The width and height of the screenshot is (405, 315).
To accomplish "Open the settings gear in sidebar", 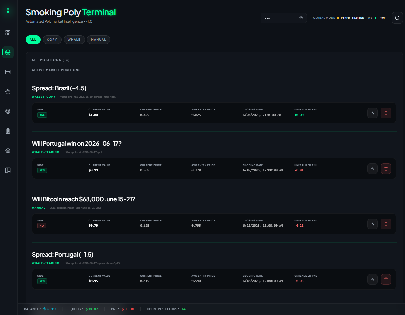I will (x=8, y=151).
